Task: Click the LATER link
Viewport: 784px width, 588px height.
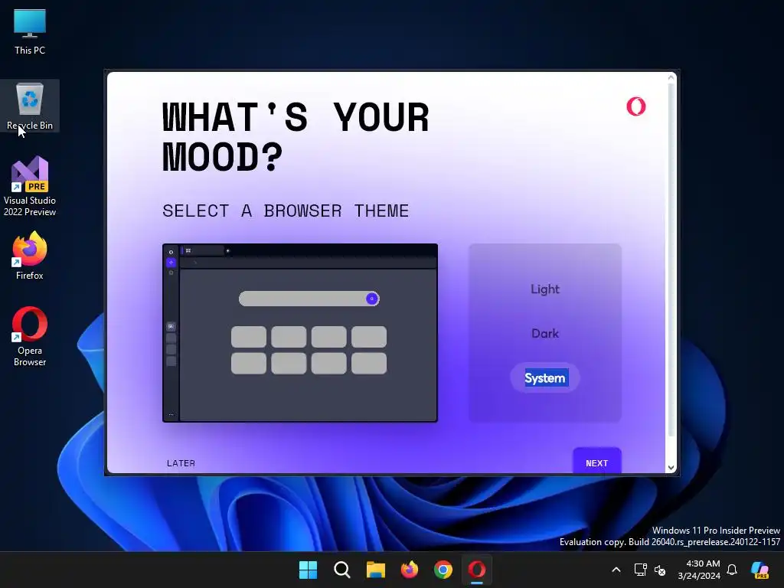Action: [x=181, y=463]
